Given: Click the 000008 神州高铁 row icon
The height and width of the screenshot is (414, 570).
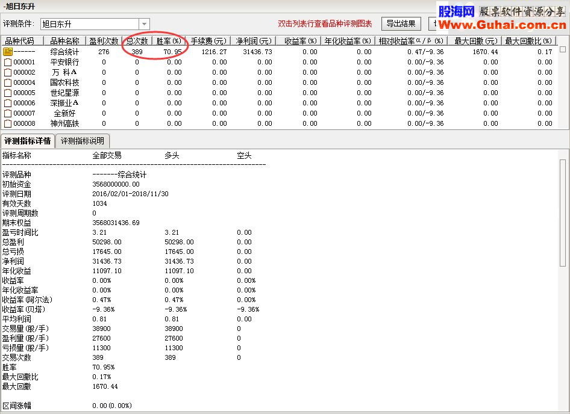Looking at the screenshot, I should coord(8,123).
